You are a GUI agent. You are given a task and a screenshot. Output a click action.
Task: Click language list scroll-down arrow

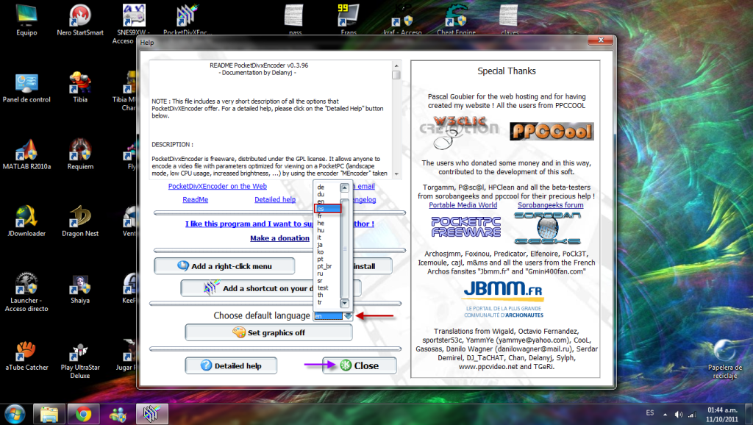(x=344, y=303)
